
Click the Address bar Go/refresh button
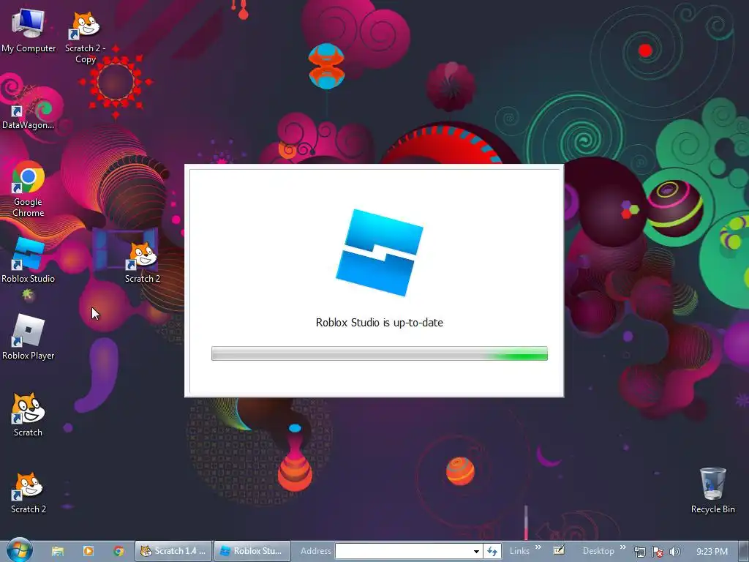point(492,551)
